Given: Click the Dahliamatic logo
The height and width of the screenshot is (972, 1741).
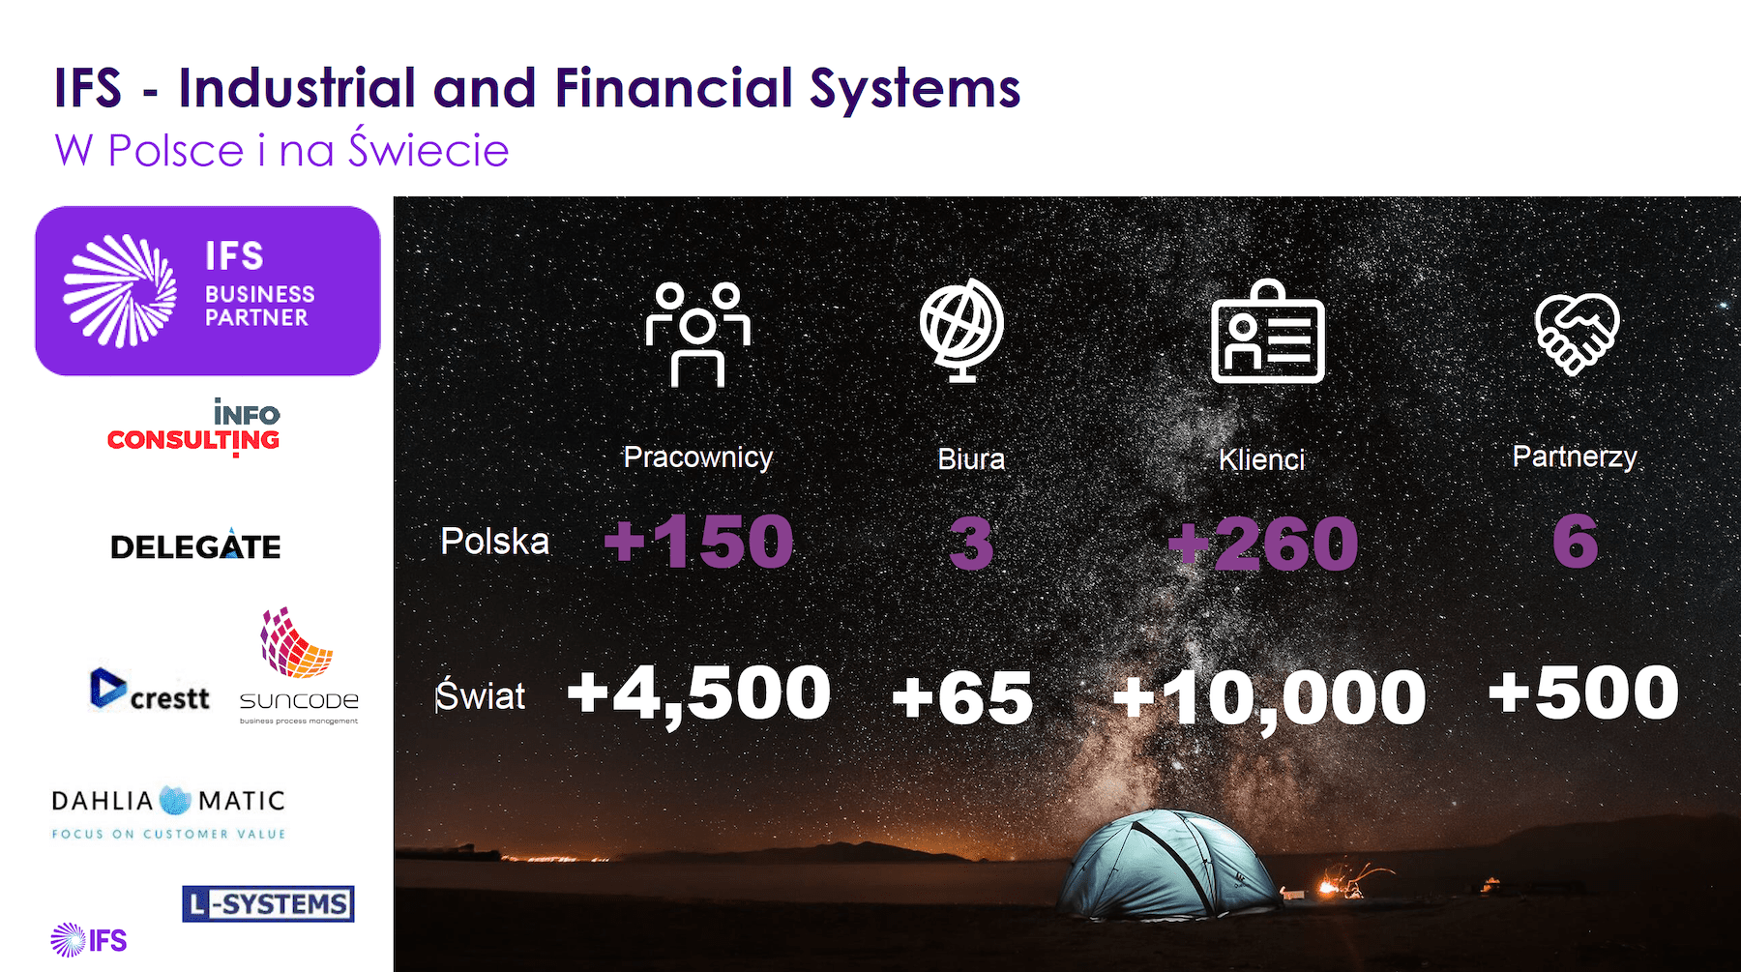Looking at the screenshot, I should 168,812.
